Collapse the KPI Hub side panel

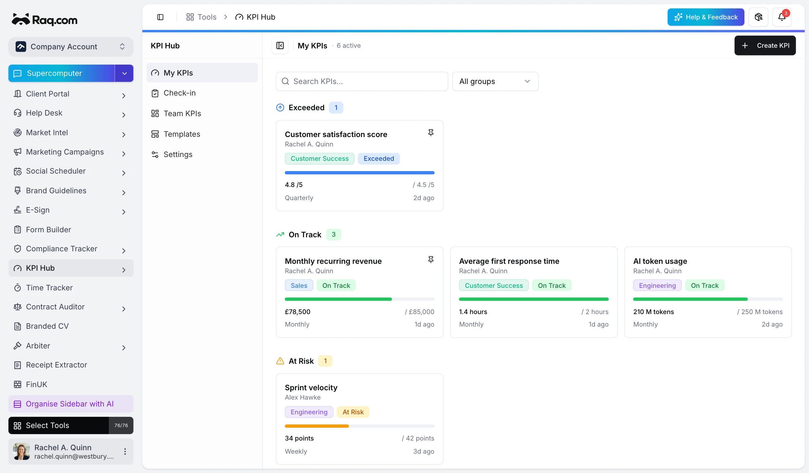click(280, 46)
